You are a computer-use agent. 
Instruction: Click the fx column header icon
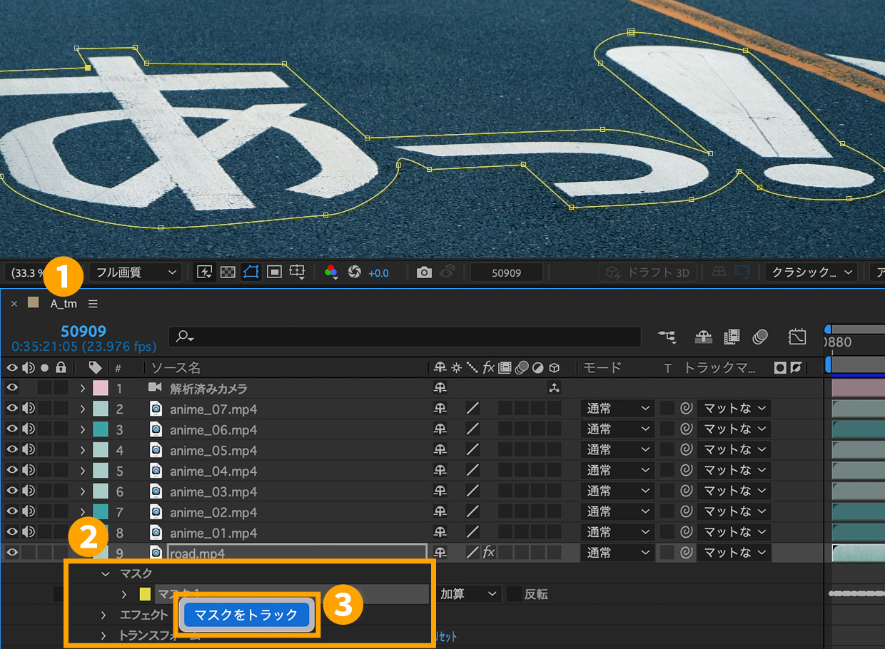coord(489,367)
